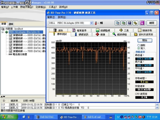Sort log by ID column header
Screen dimensions: 160x120
5,101
